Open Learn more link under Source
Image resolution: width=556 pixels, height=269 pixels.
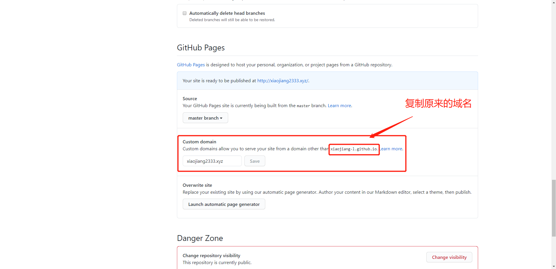pos(339,106)
